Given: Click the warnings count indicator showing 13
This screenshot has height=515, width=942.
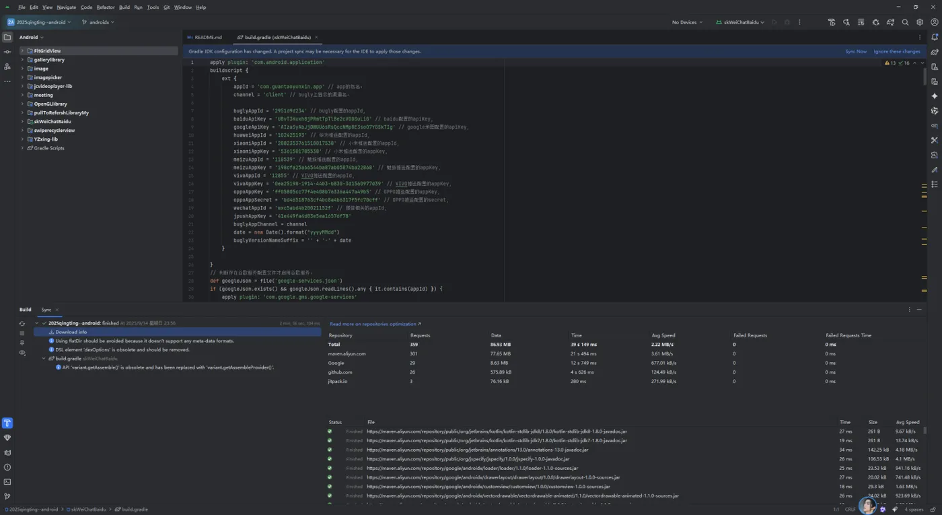Looking at the screenshot, I should (x=890, y=63).
